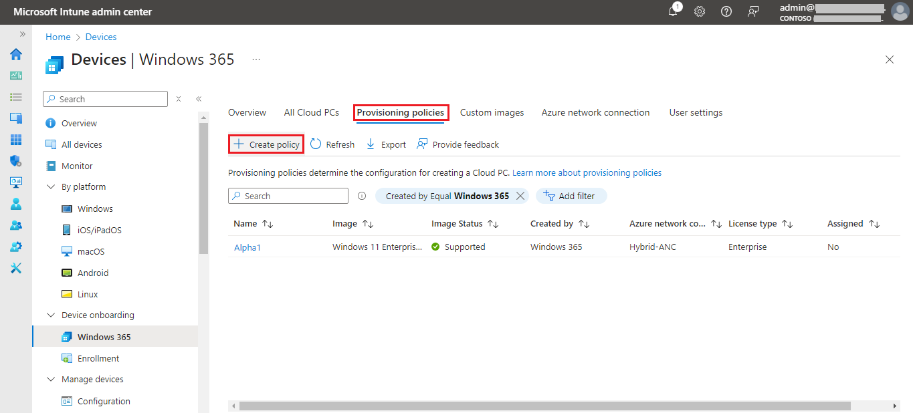Open the settings gear in header
The image size is (913, 413).
[x=700, y=11]
